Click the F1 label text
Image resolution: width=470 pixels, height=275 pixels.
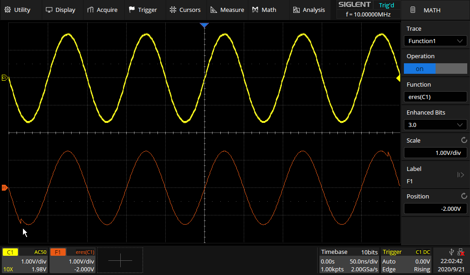point(409,181)
